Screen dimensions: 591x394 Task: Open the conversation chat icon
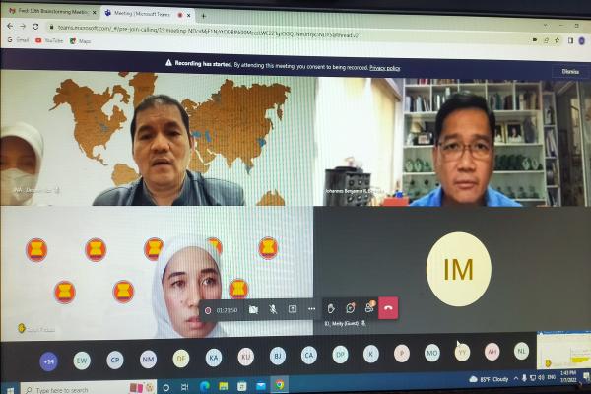coord(350,308)
